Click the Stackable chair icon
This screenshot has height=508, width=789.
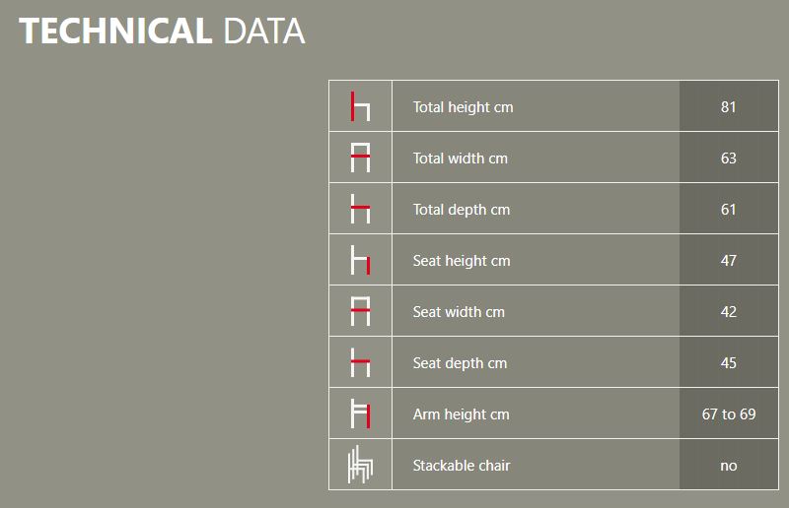point(360,465)
